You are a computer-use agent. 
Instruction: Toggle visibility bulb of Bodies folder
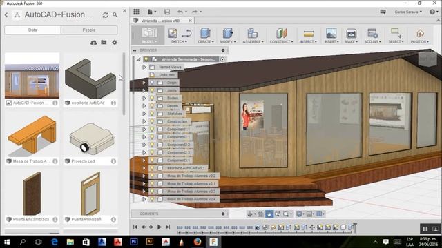(152, 98)
